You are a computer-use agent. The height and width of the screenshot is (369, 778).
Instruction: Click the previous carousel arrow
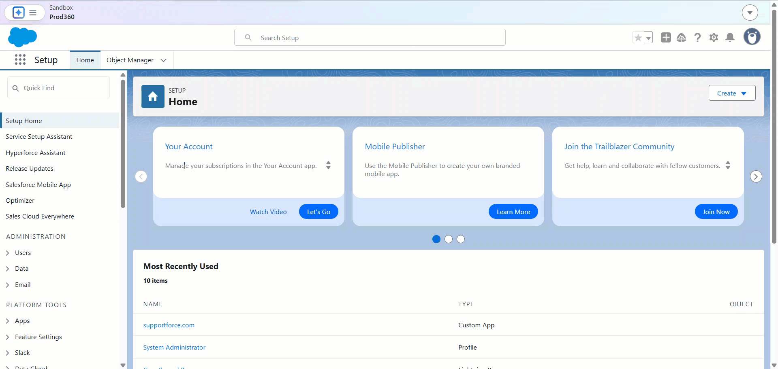click(141, 176)
